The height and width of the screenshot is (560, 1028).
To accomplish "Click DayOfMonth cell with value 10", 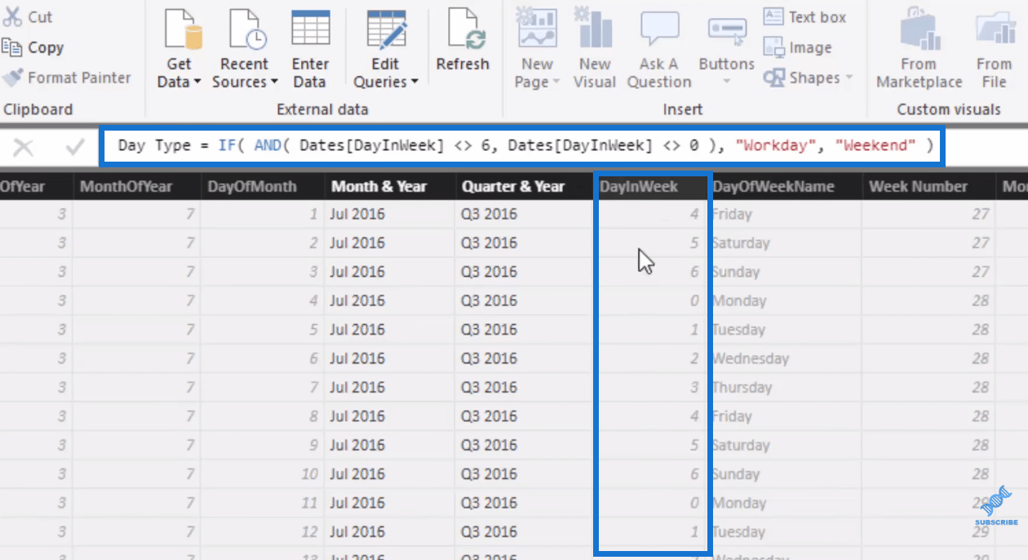I will click(263, 473).
